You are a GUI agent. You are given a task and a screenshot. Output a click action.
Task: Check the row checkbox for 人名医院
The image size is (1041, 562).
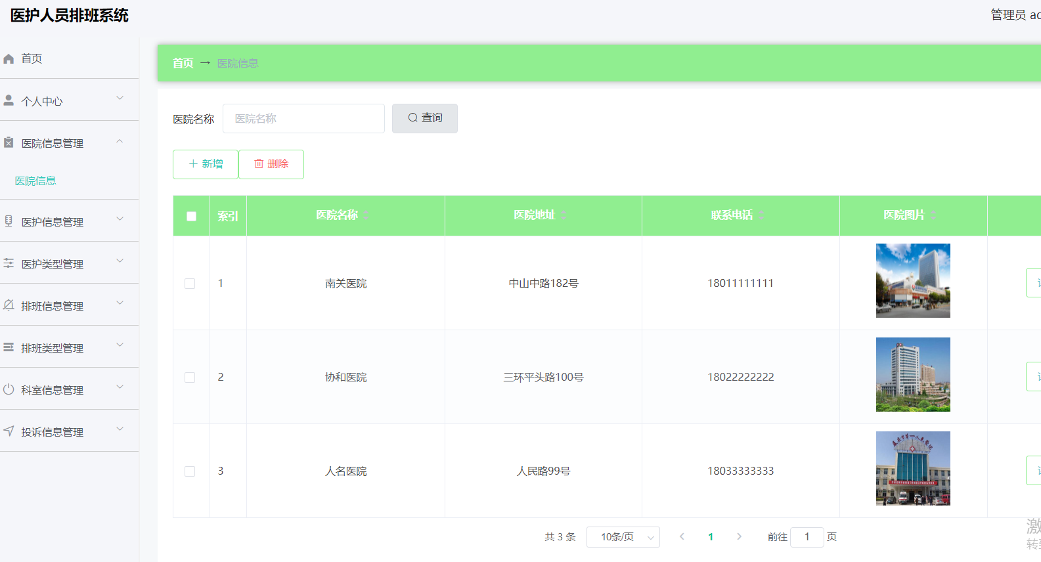(x=190, y=471)
